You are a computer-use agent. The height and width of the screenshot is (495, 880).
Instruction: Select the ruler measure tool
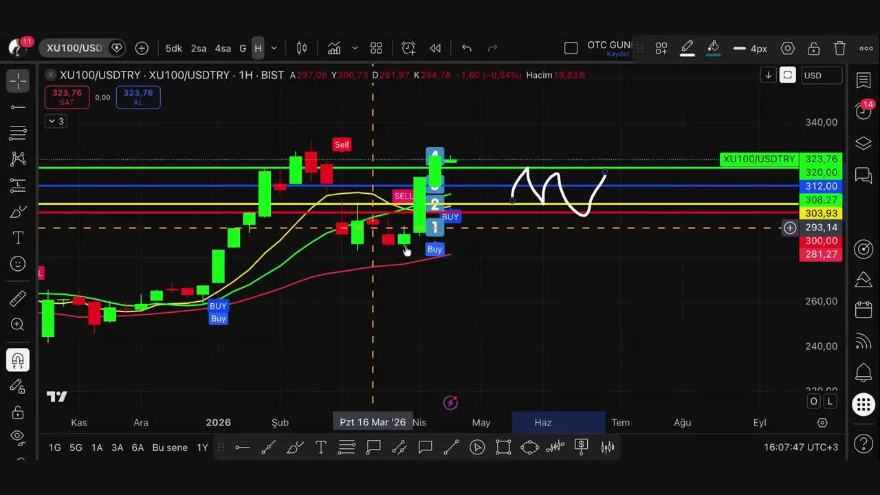[x=18, y=298]
